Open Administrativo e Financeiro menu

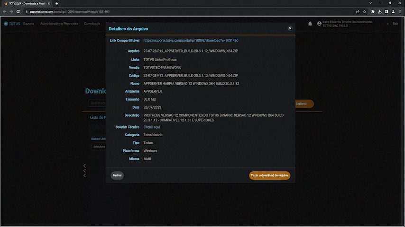[59, 24]
